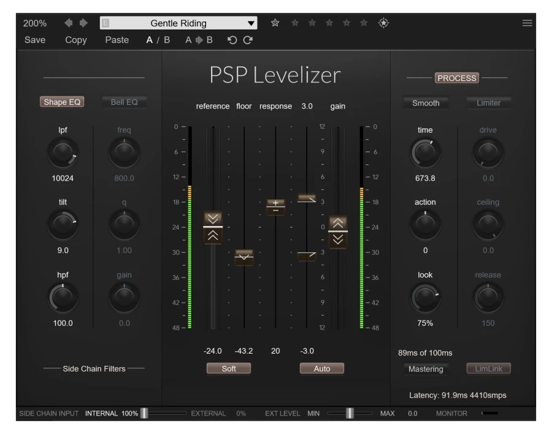
Task: Click the circled star icon
Action: pyautogui.click(x=383, y=23)
